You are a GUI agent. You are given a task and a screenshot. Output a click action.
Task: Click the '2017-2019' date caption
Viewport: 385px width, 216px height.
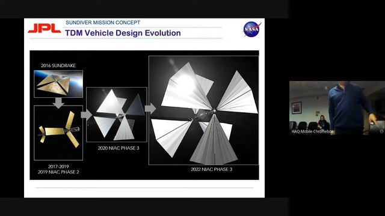click(x=58, y=167)
